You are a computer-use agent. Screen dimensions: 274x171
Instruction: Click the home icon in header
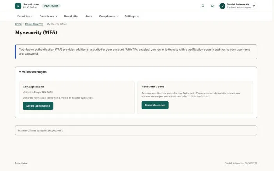click(213, 6)
